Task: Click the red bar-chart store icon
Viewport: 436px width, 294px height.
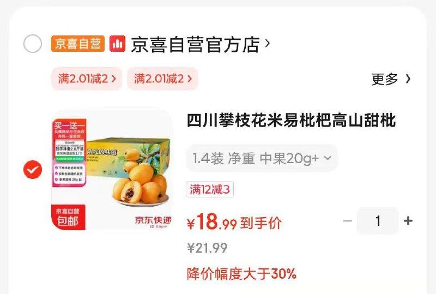Action: click(x=117, y=44)
